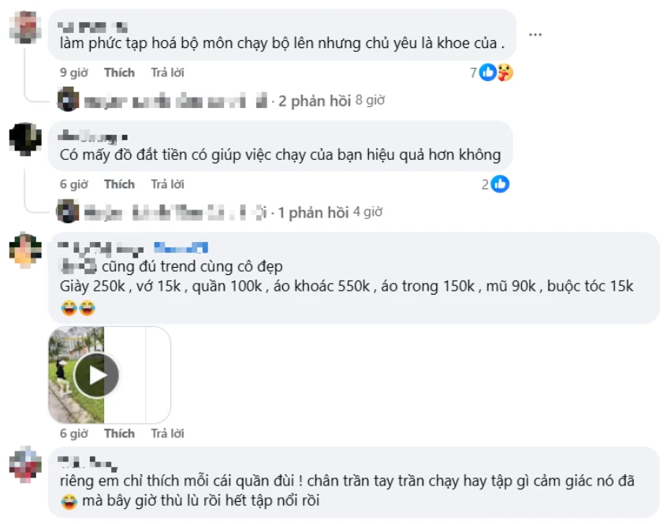Reply to the comment with the video attachment
The image size is (671, 524).
point(167,433)
